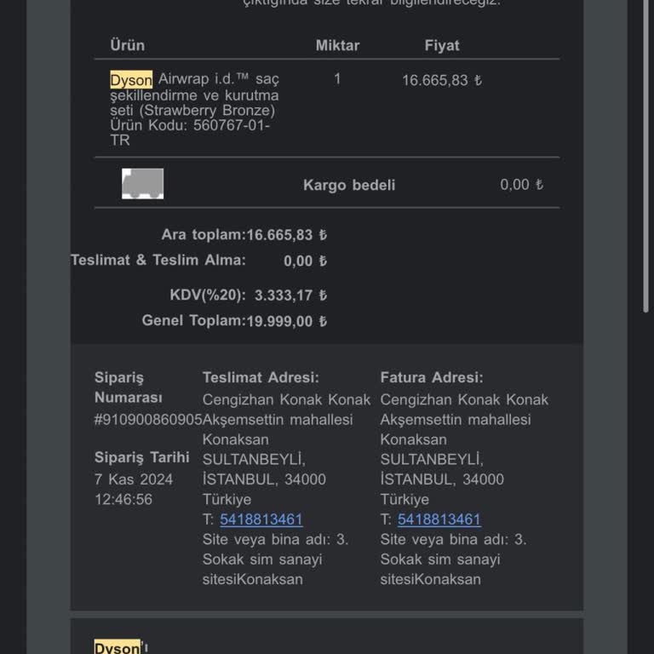Image resolution: width=654 pixels, height=654 pixels.
Task: Click the cargo truck icon
Action: (142, 184)
